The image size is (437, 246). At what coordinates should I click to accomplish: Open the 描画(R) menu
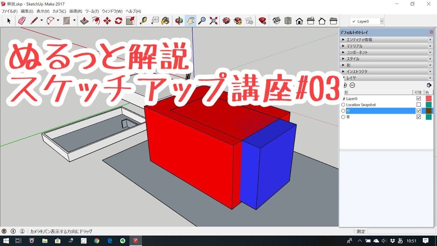click(75, 11)
